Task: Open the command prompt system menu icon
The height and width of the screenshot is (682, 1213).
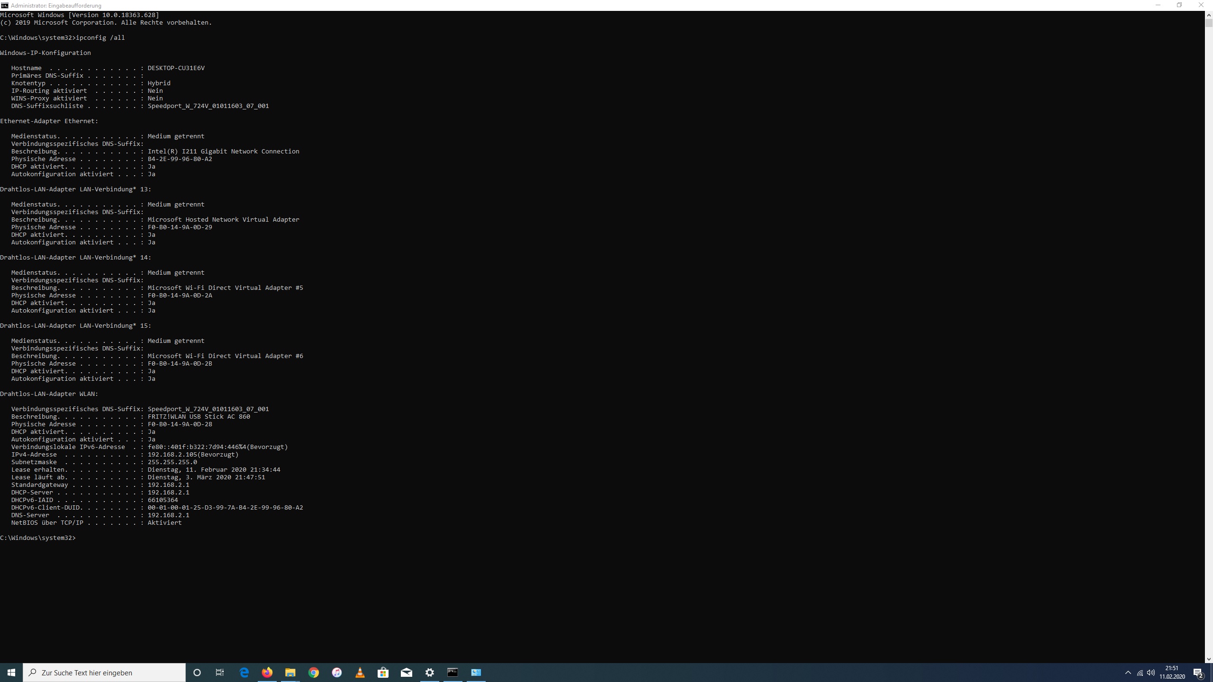Action: pyautogui.click(x=5, y=5)
